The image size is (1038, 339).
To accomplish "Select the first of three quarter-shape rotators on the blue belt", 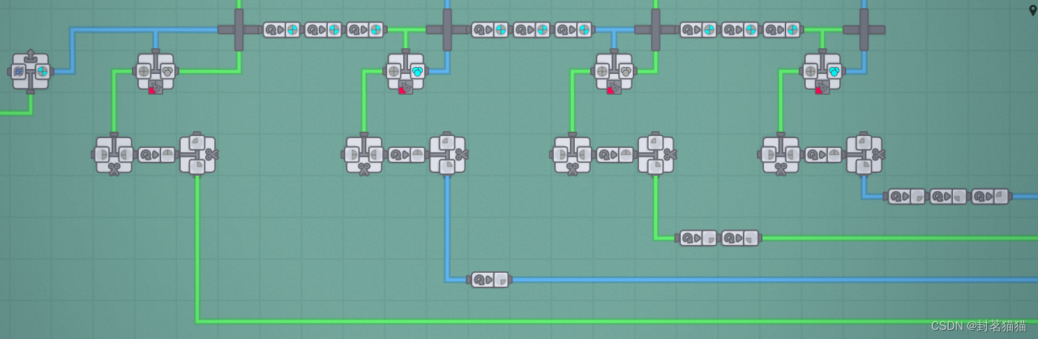I will pos(906,197).
